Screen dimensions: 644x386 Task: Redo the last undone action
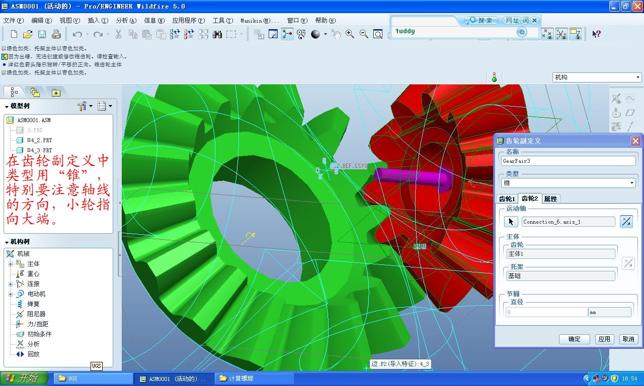(x=98, y=34)
